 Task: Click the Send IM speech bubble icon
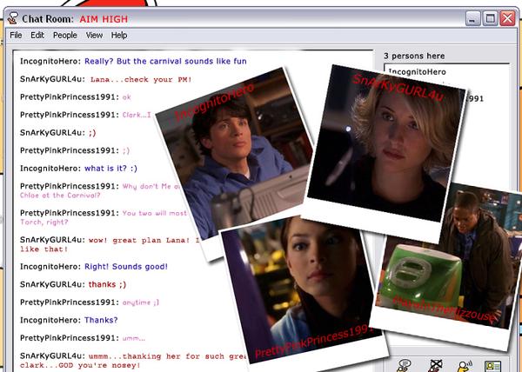(404, 365)
